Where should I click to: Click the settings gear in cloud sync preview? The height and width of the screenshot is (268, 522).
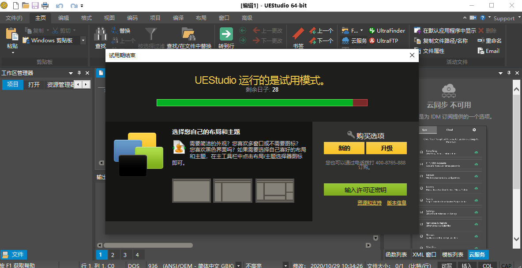474,130
